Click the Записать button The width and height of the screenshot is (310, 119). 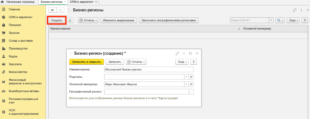point(115,62)
